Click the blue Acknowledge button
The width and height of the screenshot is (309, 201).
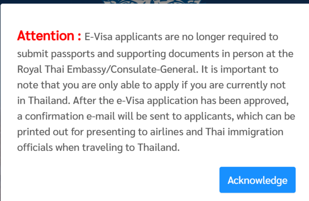click(x=257, y=180)
